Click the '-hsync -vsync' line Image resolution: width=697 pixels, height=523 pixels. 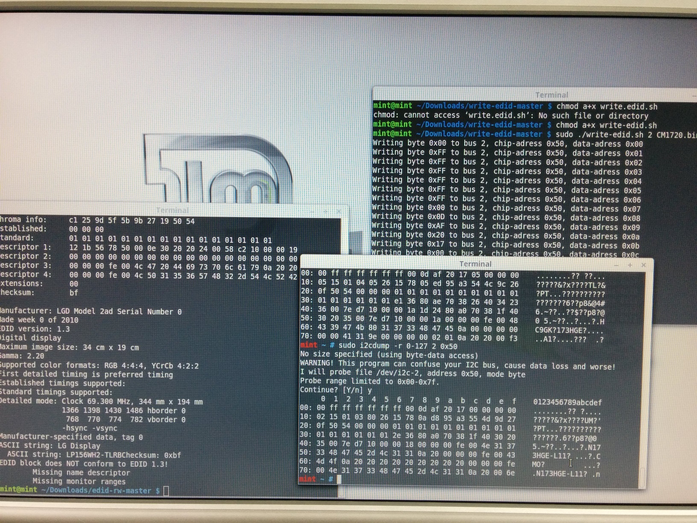[x=90, y=428]
